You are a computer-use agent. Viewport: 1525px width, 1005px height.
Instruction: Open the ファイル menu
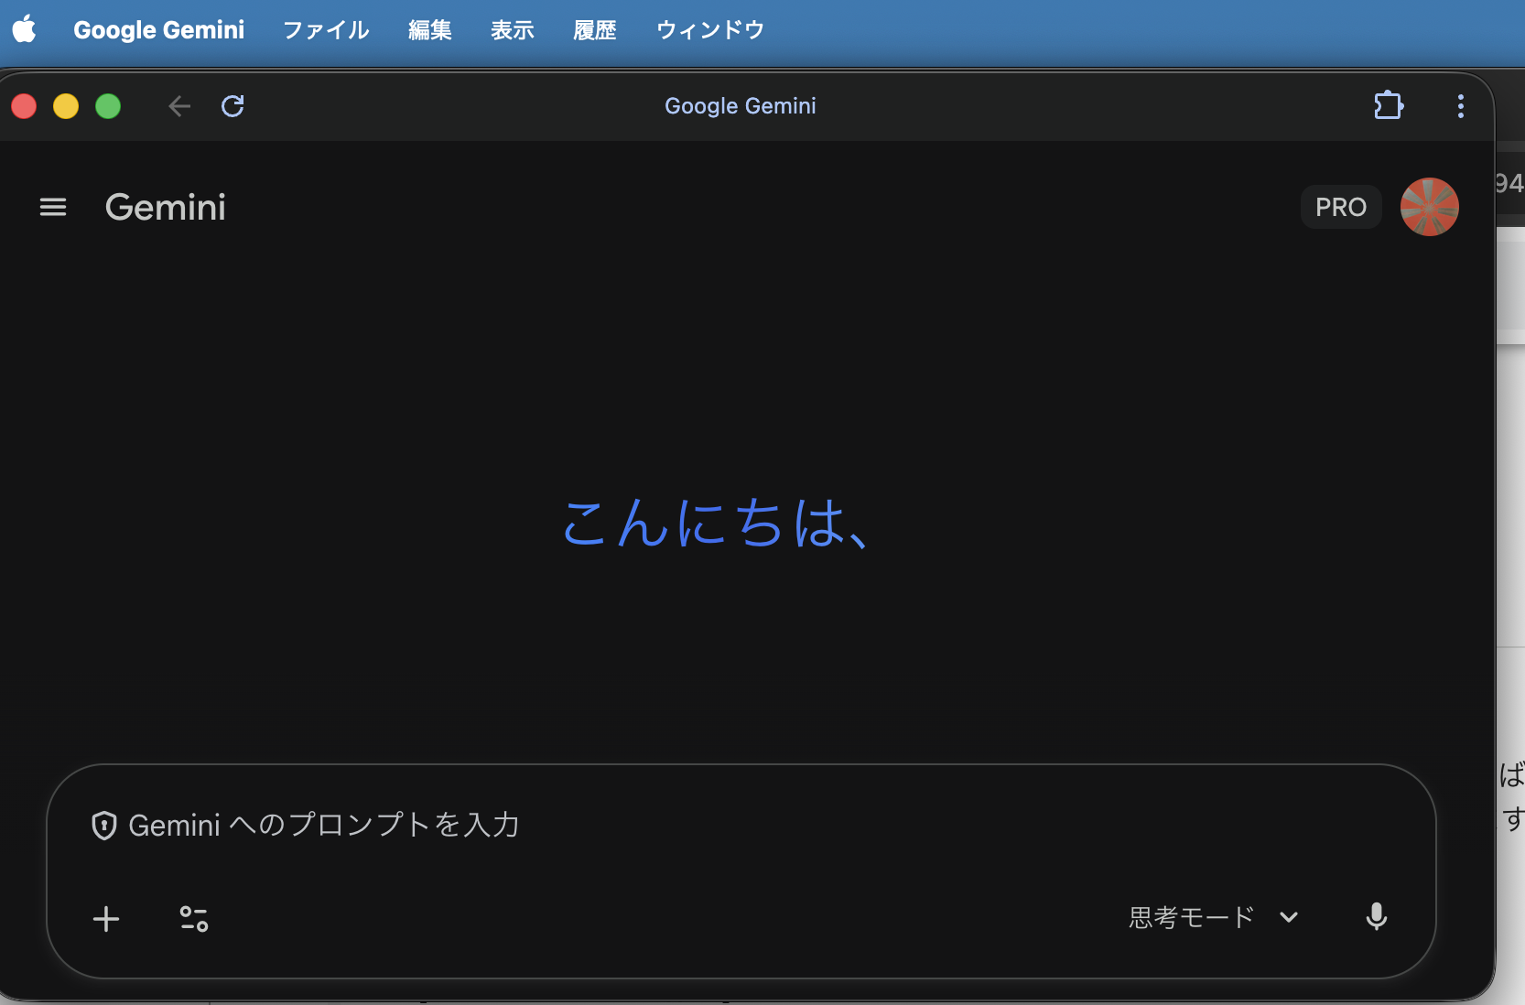[325, 30]
